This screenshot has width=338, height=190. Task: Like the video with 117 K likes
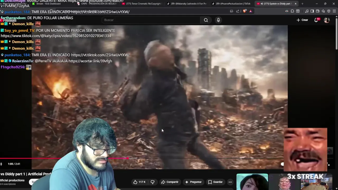click(x=139, y=182)
